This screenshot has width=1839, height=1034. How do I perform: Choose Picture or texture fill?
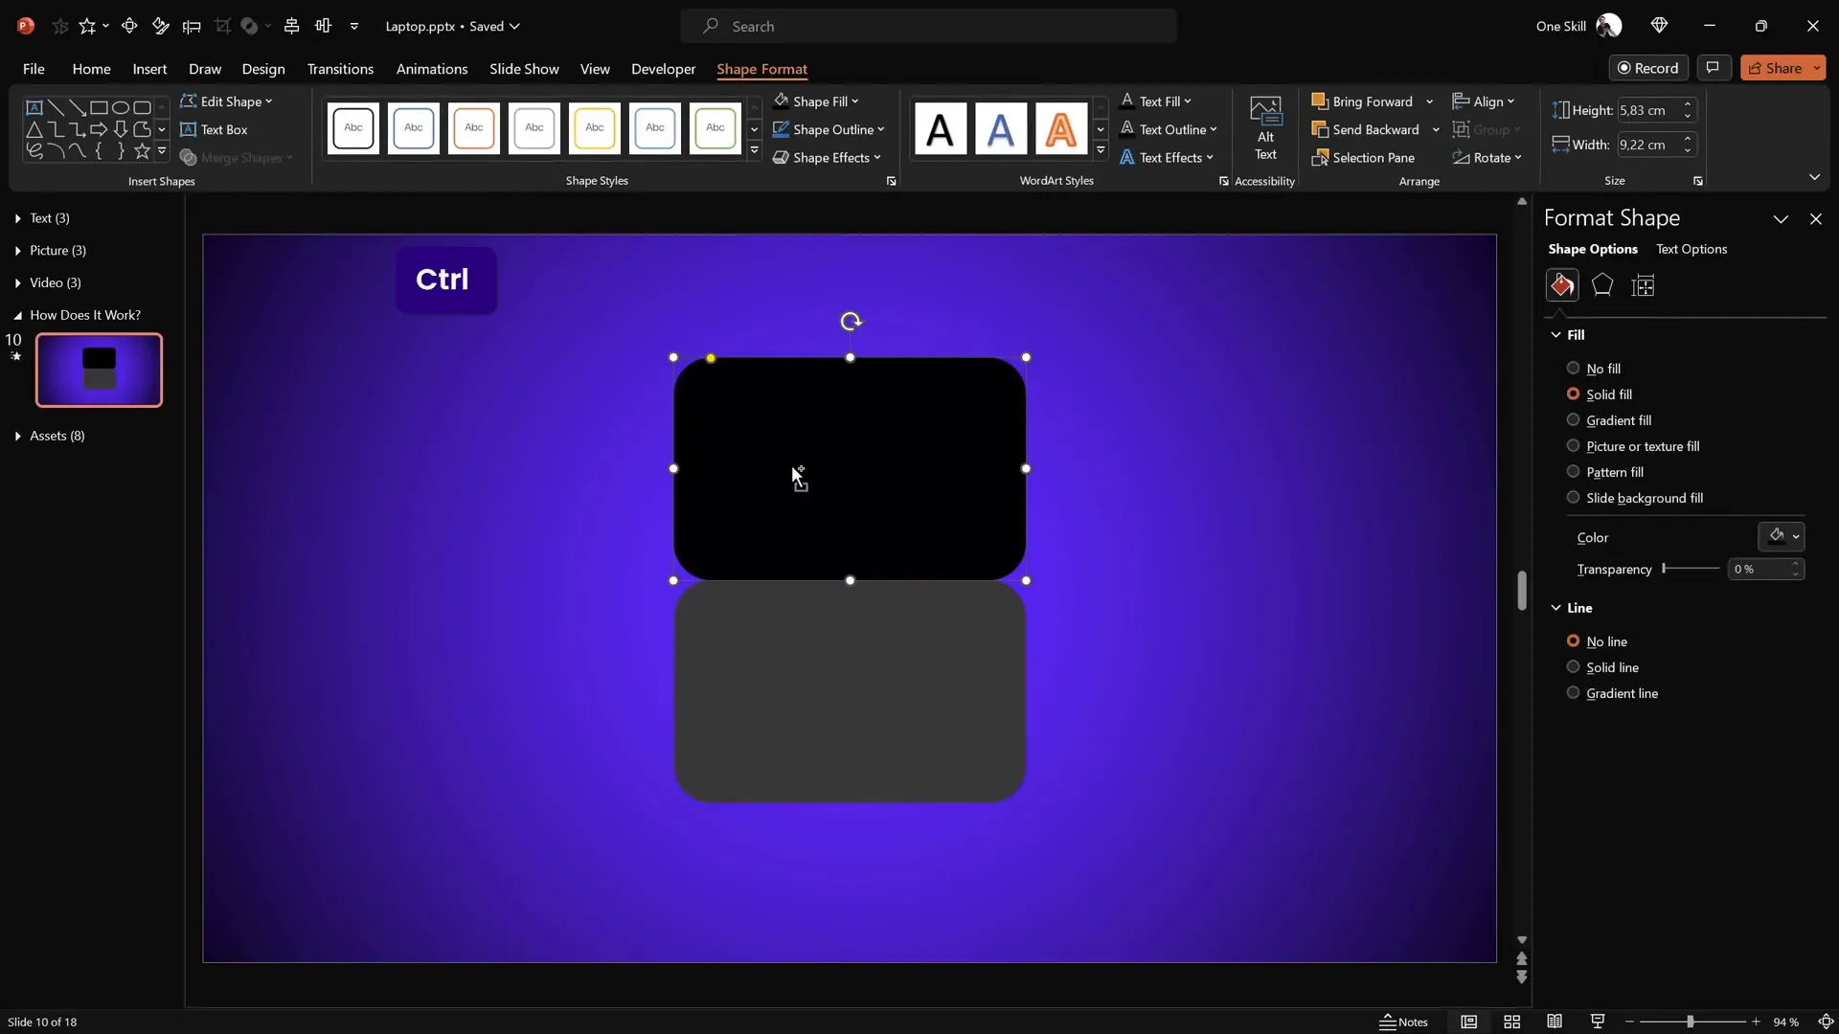pyautogui.click(x=1573, y=445)
